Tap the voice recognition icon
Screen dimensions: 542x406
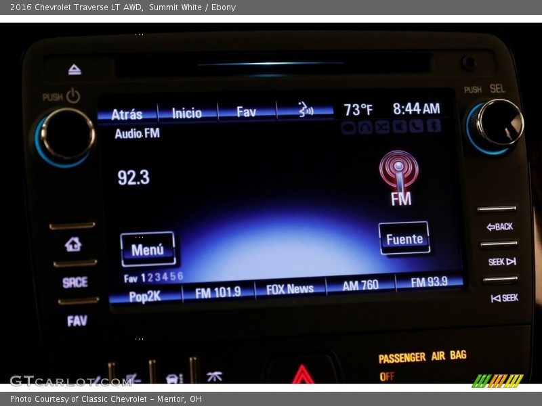click(x=306, y=110)
